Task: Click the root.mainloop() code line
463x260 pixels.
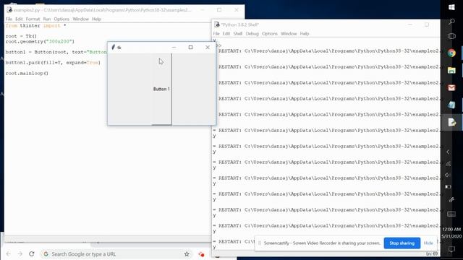Action: 27,73
